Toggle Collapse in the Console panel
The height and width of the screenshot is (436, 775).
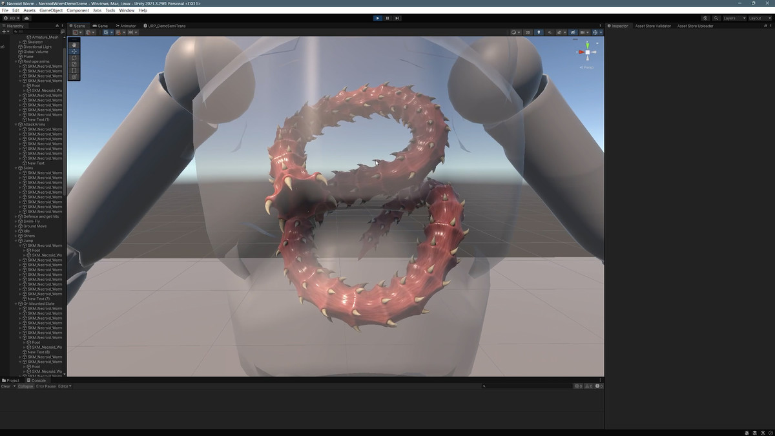coord(26,386)
